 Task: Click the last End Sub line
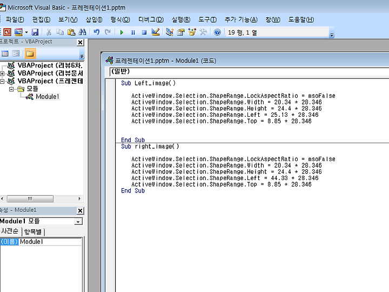[133, 191]
